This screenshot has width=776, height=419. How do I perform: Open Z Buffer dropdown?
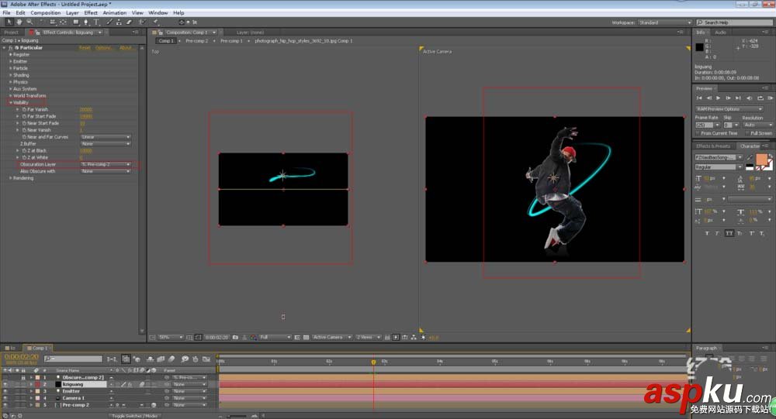pos(106,144)
